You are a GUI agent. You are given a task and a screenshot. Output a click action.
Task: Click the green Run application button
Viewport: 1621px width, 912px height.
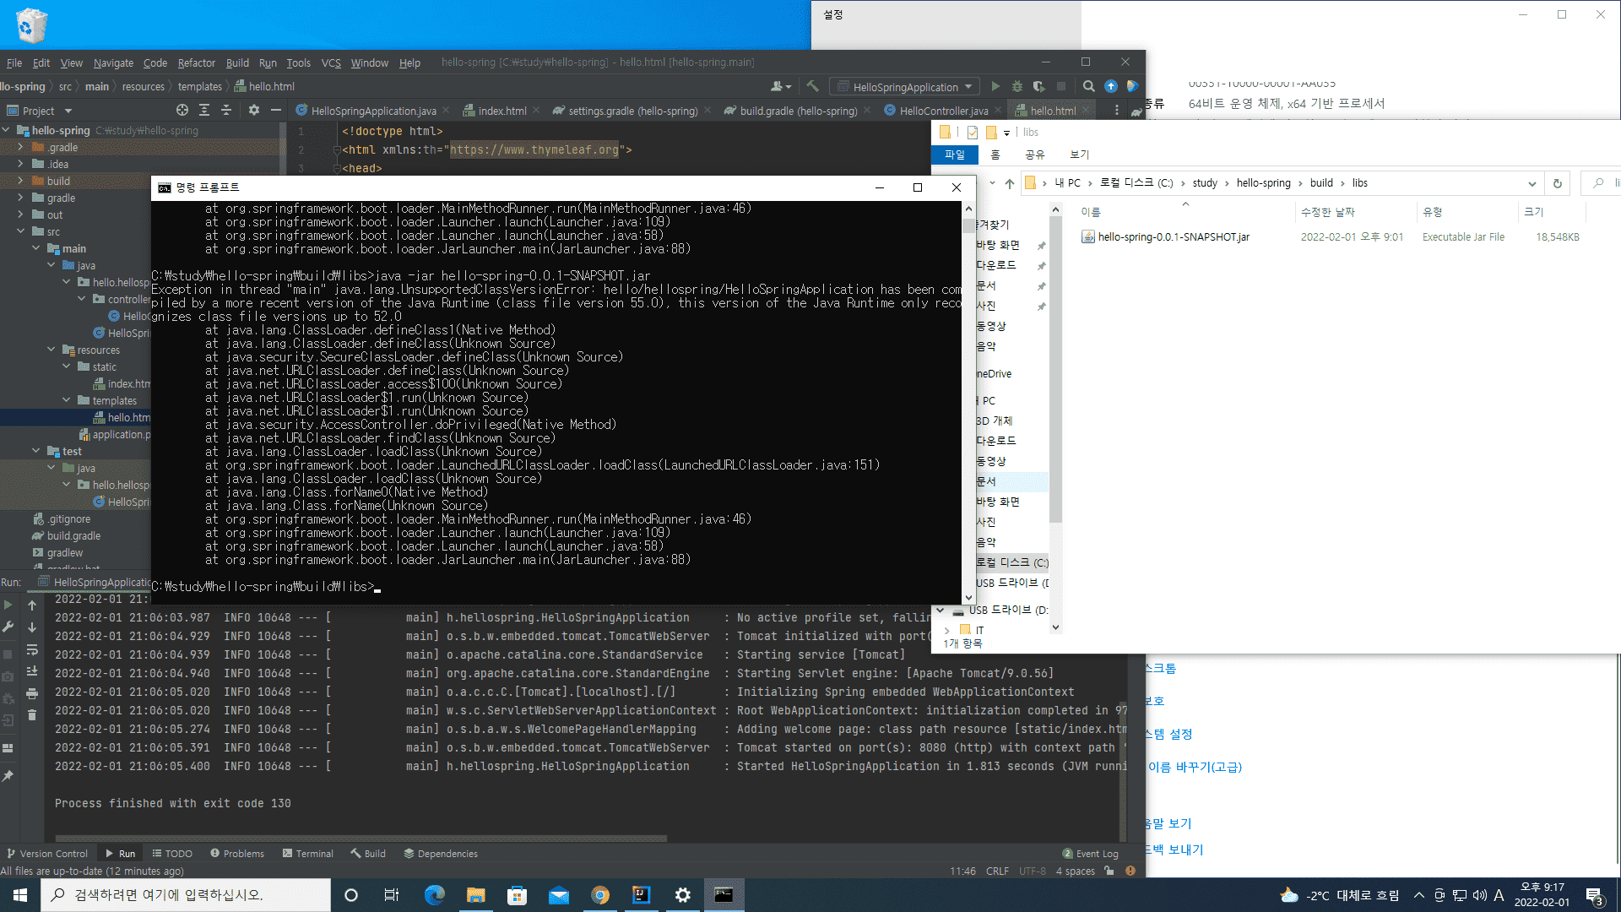[995, 86]
